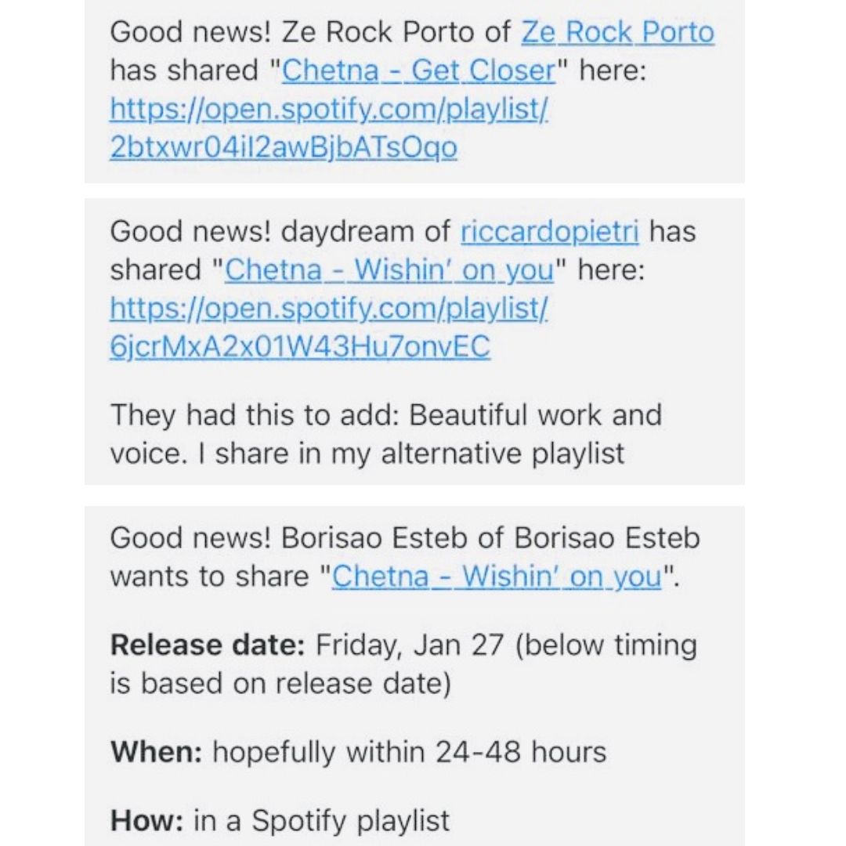The height and width of the screenshot is (846, 846).
Task: Click the "Friday, Jan 27" release date text
Action: [410, 645]
